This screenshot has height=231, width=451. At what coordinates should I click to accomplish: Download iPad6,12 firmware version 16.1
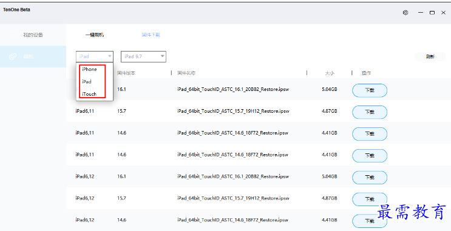pos(370,178)
